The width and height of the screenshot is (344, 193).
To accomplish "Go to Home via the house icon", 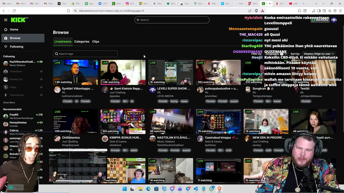I will click(6, 29).
